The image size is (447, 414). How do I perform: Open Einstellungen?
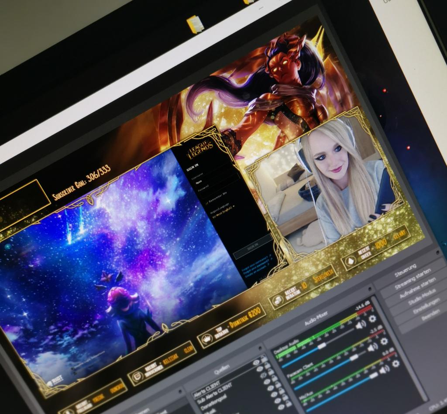(x=427, y=306)
